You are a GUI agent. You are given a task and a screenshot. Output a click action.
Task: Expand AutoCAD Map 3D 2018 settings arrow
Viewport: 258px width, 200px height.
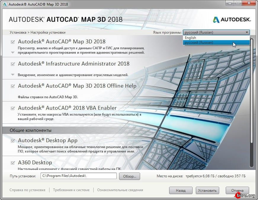tap(13, 53)
